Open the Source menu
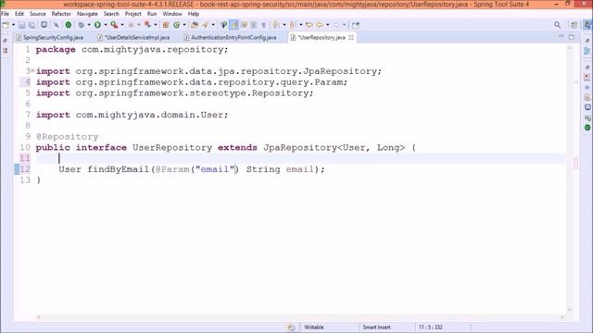This screenshot has width=593, height=333. (x=37, y=14)
